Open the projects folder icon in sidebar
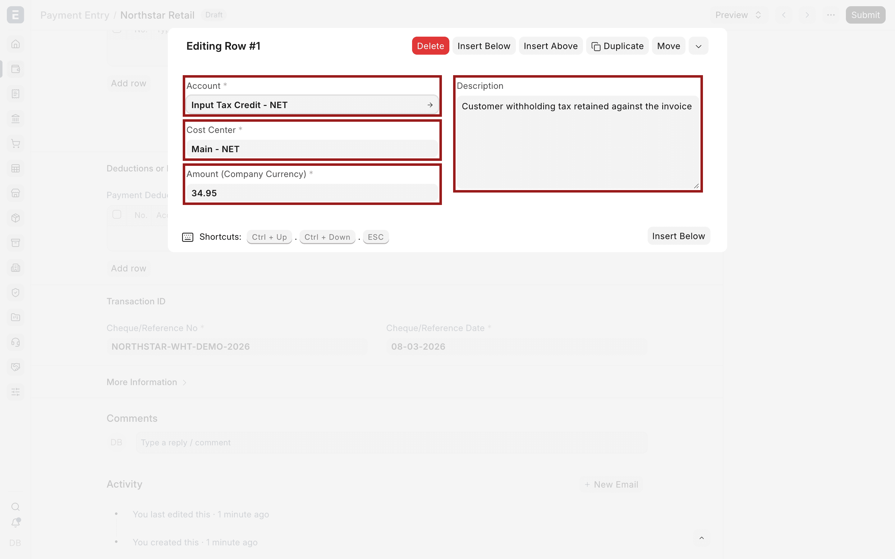 coord(16,317)
